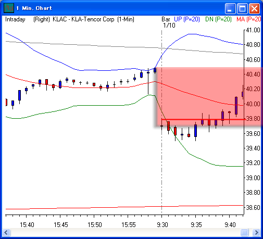Click the 9:30 time axis label
The image size is (263, 239).
(x=162, y=225)
